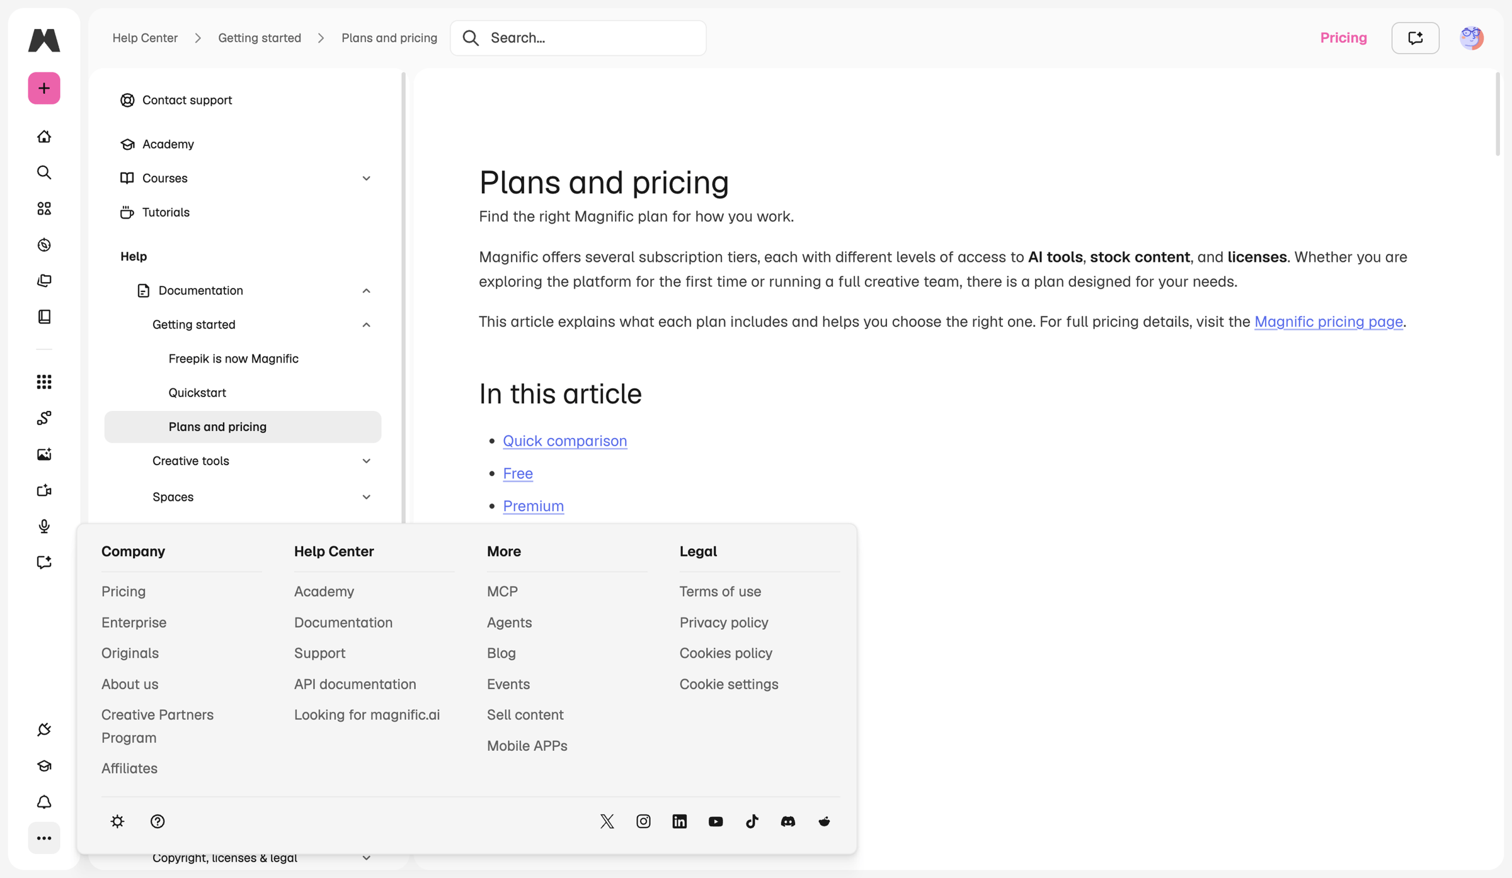
Task: Expand Copyright, licenses & legal chevron
Action: (366, 858)
